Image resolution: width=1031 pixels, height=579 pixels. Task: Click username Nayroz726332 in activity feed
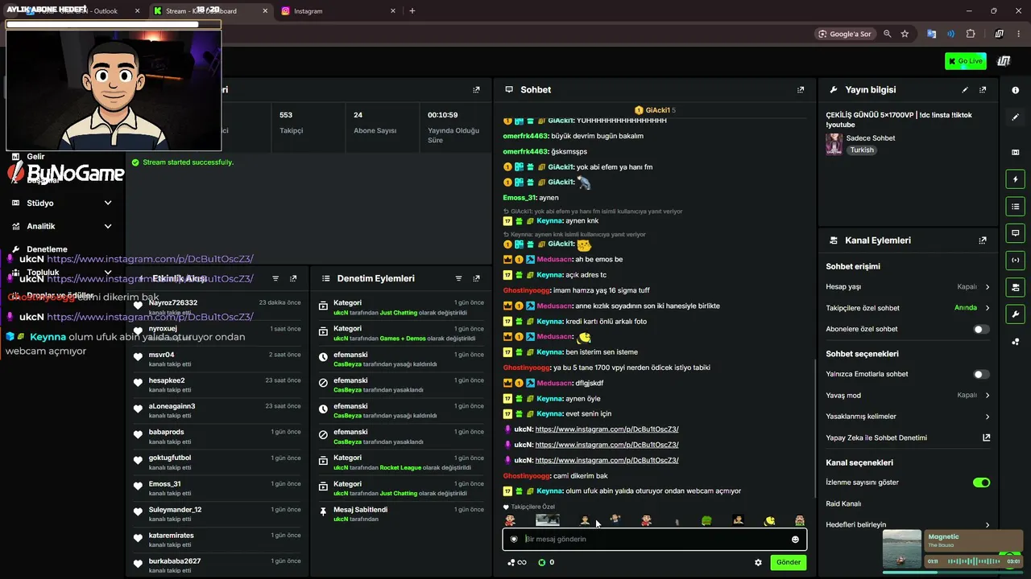point(173,303)
